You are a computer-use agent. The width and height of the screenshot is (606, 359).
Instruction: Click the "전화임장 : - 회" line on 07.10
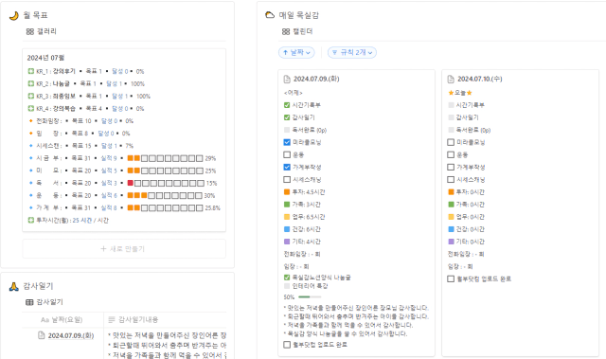(x=466, y=254)
